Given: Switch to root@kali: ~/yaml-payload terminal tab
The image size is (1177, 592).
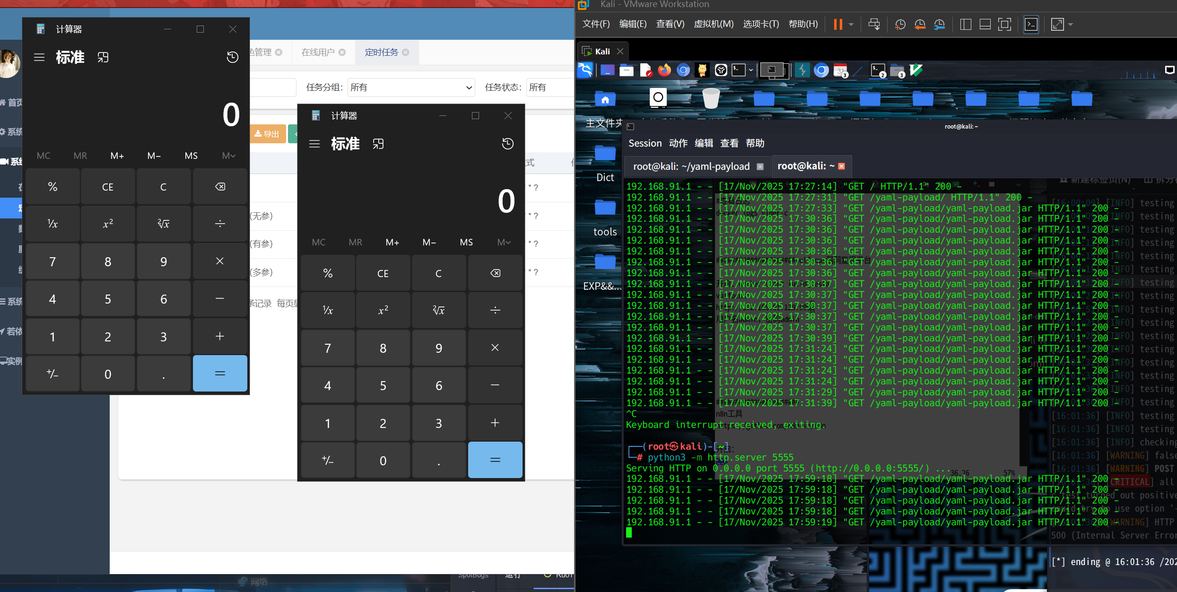Looking at the screenshot, I should [x=691, y=166].
